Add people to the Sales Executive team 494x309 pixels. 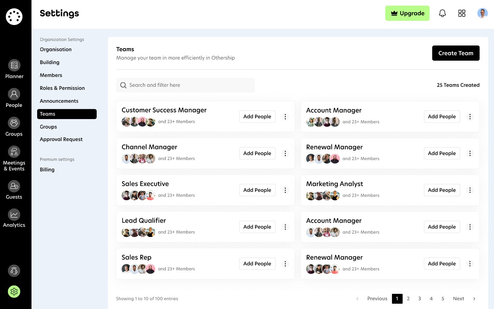click(x=257, y=190)
